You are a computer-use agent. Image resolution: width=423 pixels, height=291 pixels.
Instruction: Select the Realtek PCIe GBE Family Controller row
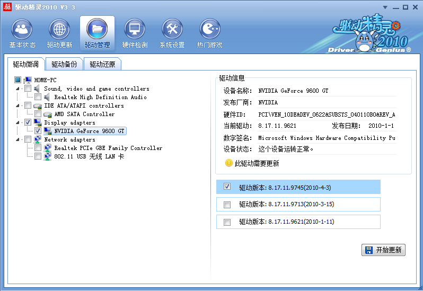click(x=108, y=148)
